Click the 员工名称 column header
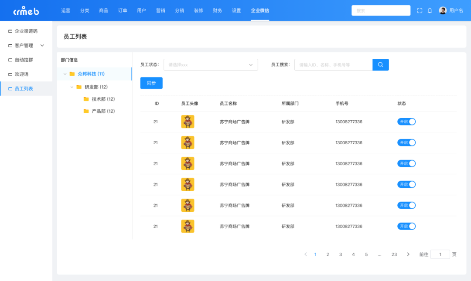 pyautogui.click(x=228, y=104)
